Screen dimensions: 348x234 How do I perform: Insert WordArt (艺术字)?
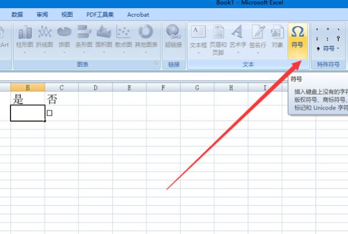pos(238,39)
